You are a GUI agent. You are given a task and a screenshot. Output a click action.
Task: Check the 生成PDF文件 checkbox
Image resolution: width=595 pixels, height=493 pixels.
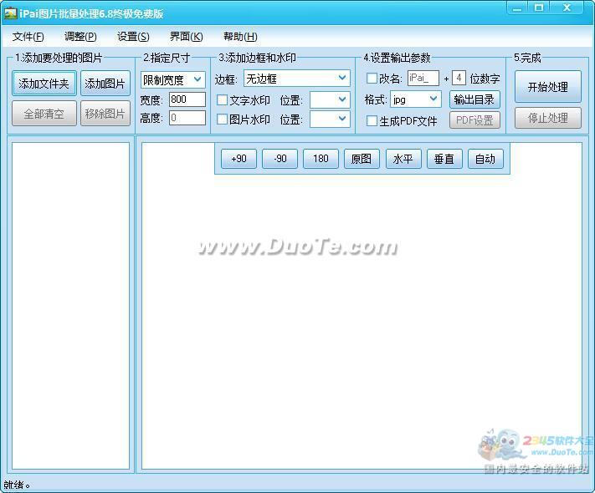click(x=372, y=121)
